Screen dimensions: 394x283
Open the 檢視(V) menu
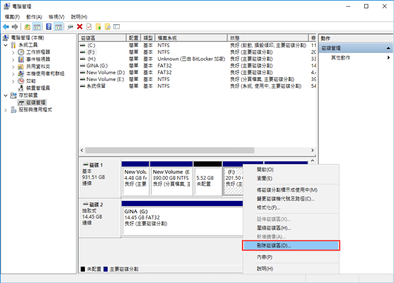point(56,17)
